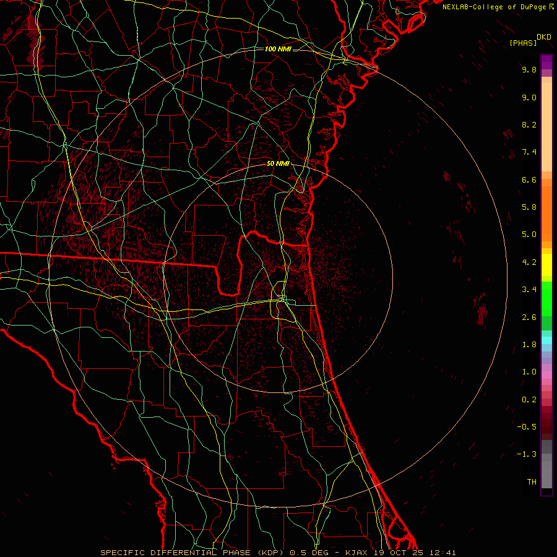Image resolution: width=557 pixels, height=557 pixels.
Task: Click the 12:41 timestamp in the bottom caption
Action: [x=444, y=552]
